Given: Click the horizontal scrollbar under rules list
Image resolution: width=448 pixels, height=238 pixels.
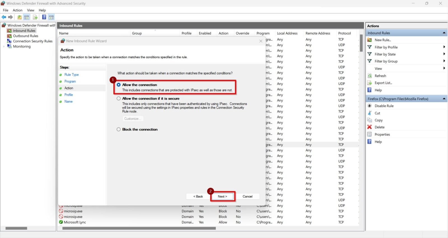Looking at the screenshot, I should (x=139, y=228).
